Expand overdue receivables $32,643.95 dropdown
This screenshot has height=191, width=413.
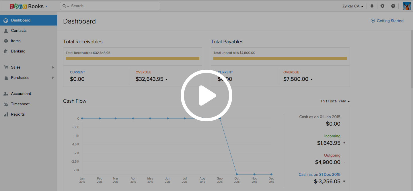click(166, 79)
